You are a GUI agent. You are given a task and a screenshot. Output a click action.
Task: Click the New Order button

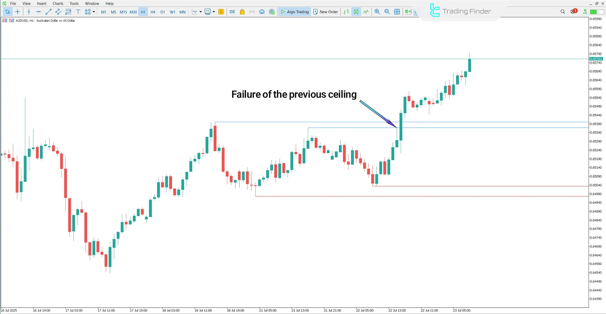coord(326,12)
